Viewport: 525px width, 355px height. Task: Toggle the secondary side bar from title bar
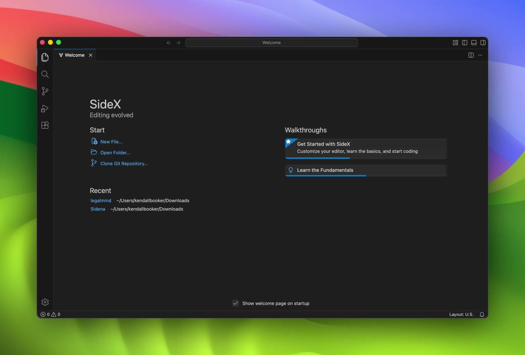point(483,43)
